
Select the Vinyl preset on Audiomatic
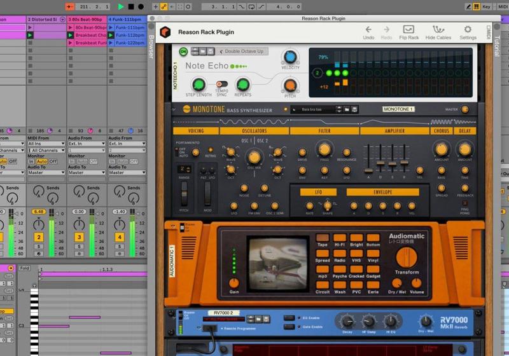[x=373, y=254]
